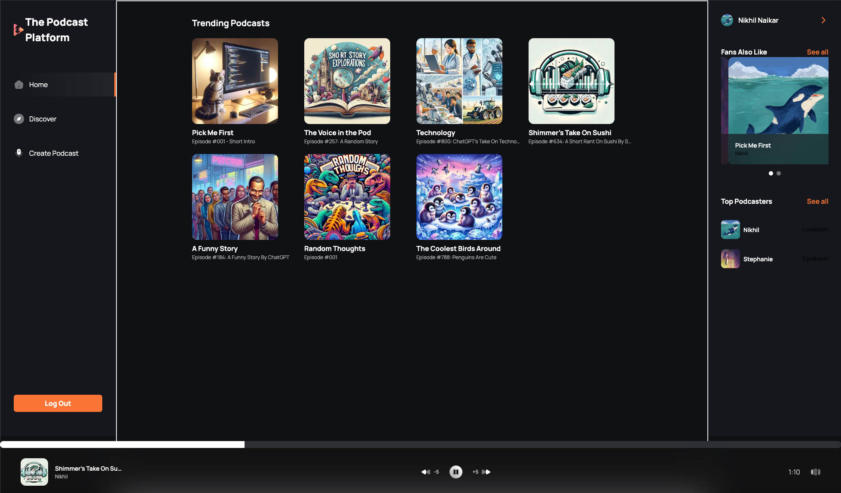The image size is (841, 493).
Task: Skip forward five seconds icon
Action: [486, 472]
